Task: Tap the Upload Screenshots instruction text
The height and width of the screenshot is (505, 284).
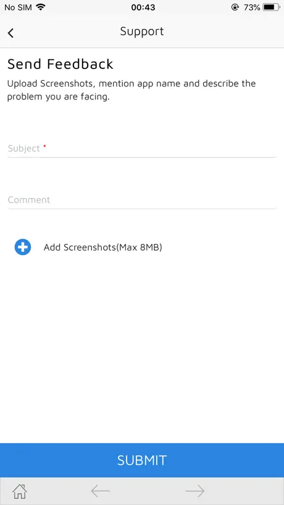Action: tap(132, 90)
